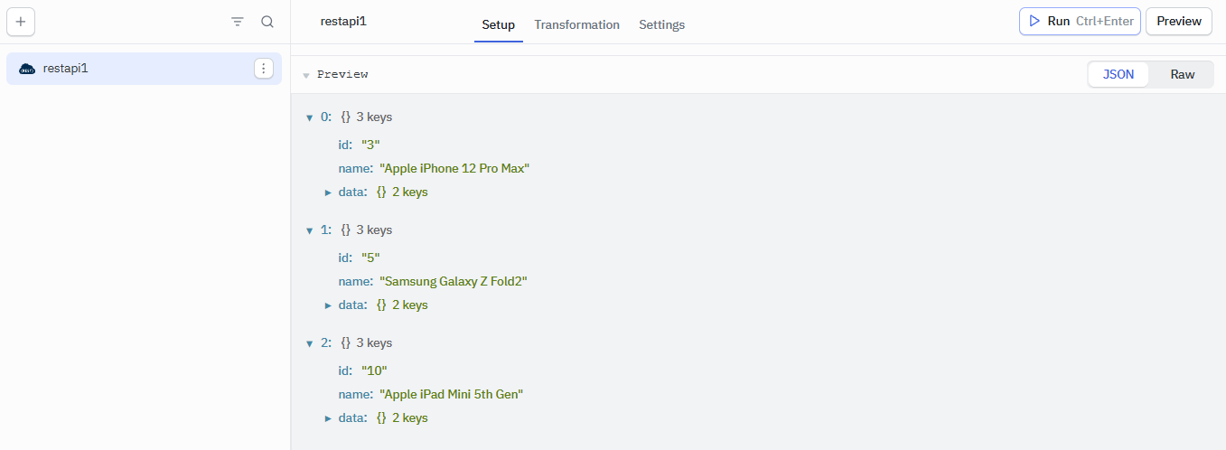
Task: Click the REST API cloud icon
Action: coord(27,69)
